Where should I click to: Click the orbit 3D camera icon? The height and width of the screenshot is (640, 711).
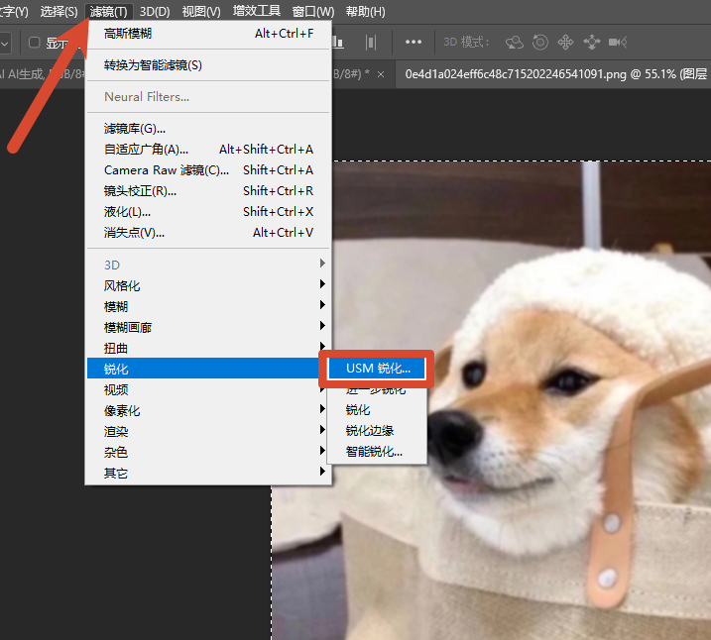point(515,43)
